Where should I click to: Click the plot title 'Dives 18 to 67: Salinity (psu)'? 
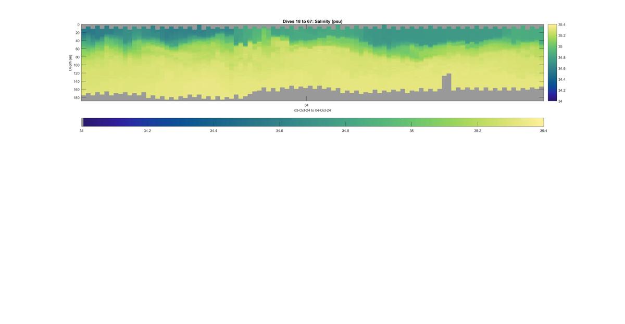point(312,21)
